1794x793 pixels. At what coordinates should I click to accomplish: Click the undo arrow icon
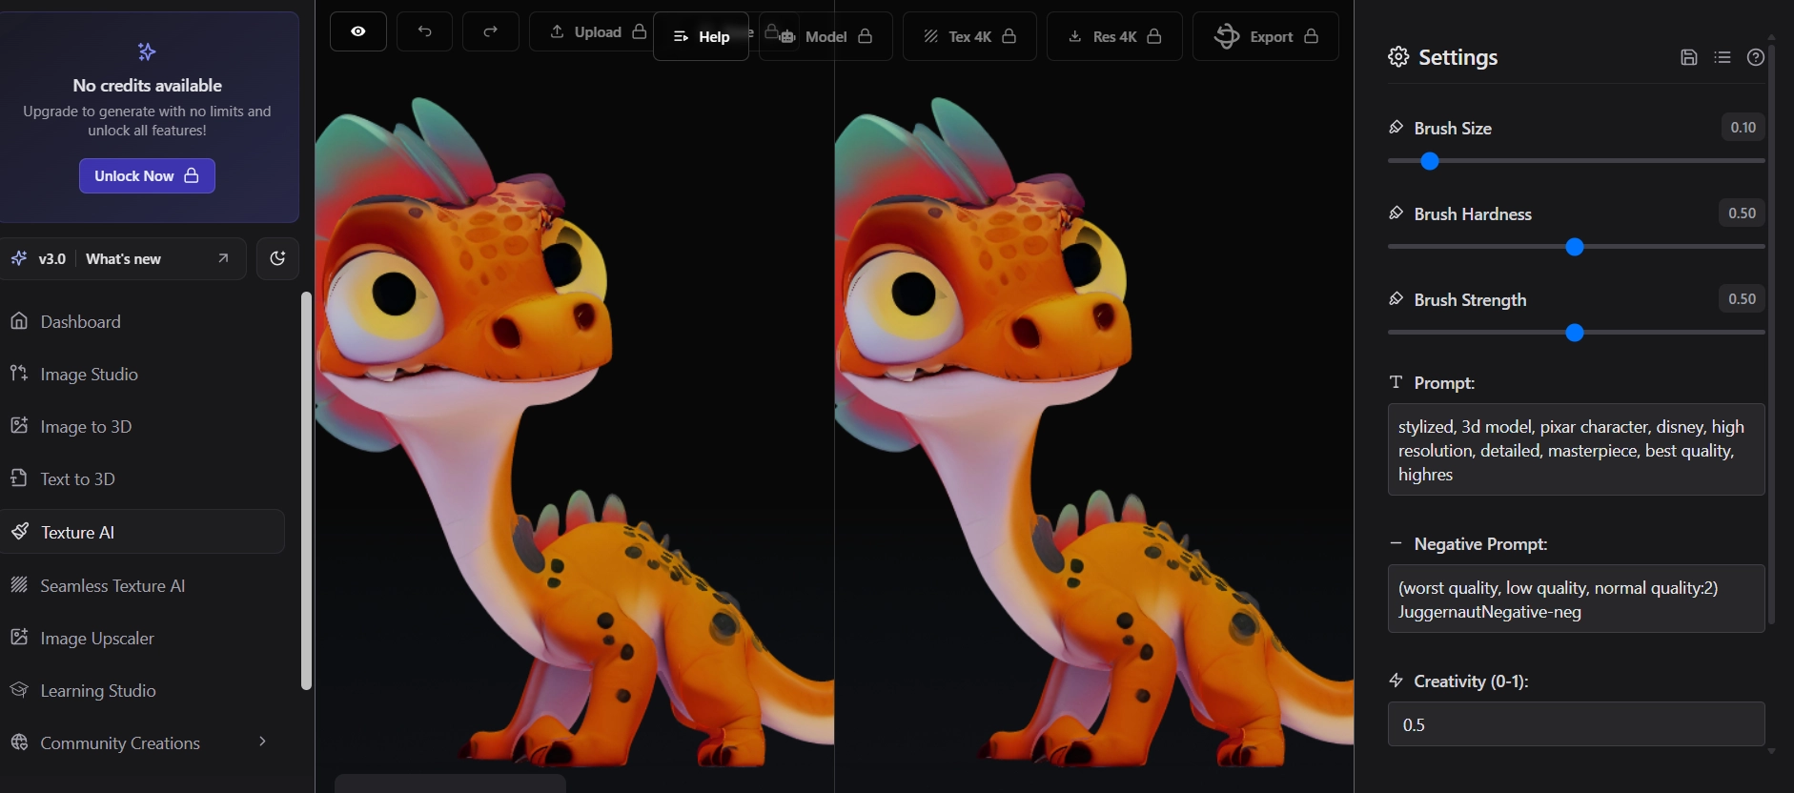(424, 31)
